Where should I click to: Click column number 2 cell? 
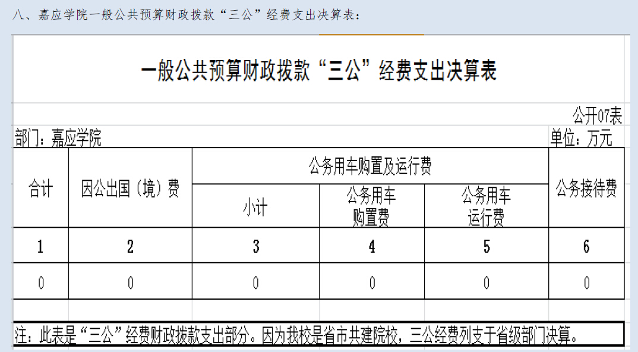pyautogui.click(x=130, y=245)
